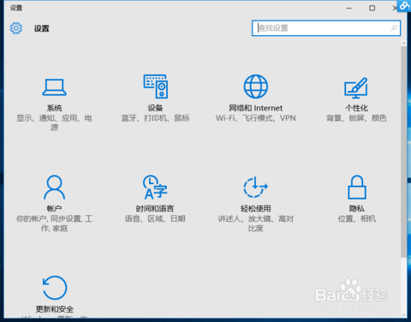Click the 语音、区域、日期 description text
This screenshot has height=322, width=411.
point(155,218)
